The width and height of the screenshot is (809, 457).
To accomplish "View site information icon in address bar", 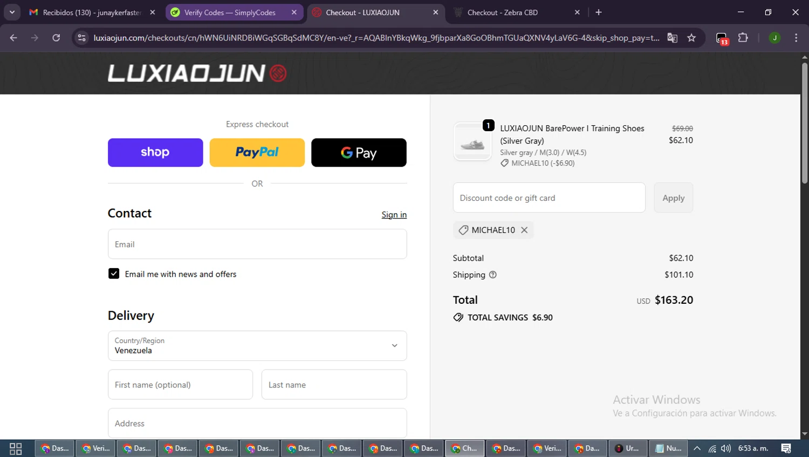I will pos(81,38).
